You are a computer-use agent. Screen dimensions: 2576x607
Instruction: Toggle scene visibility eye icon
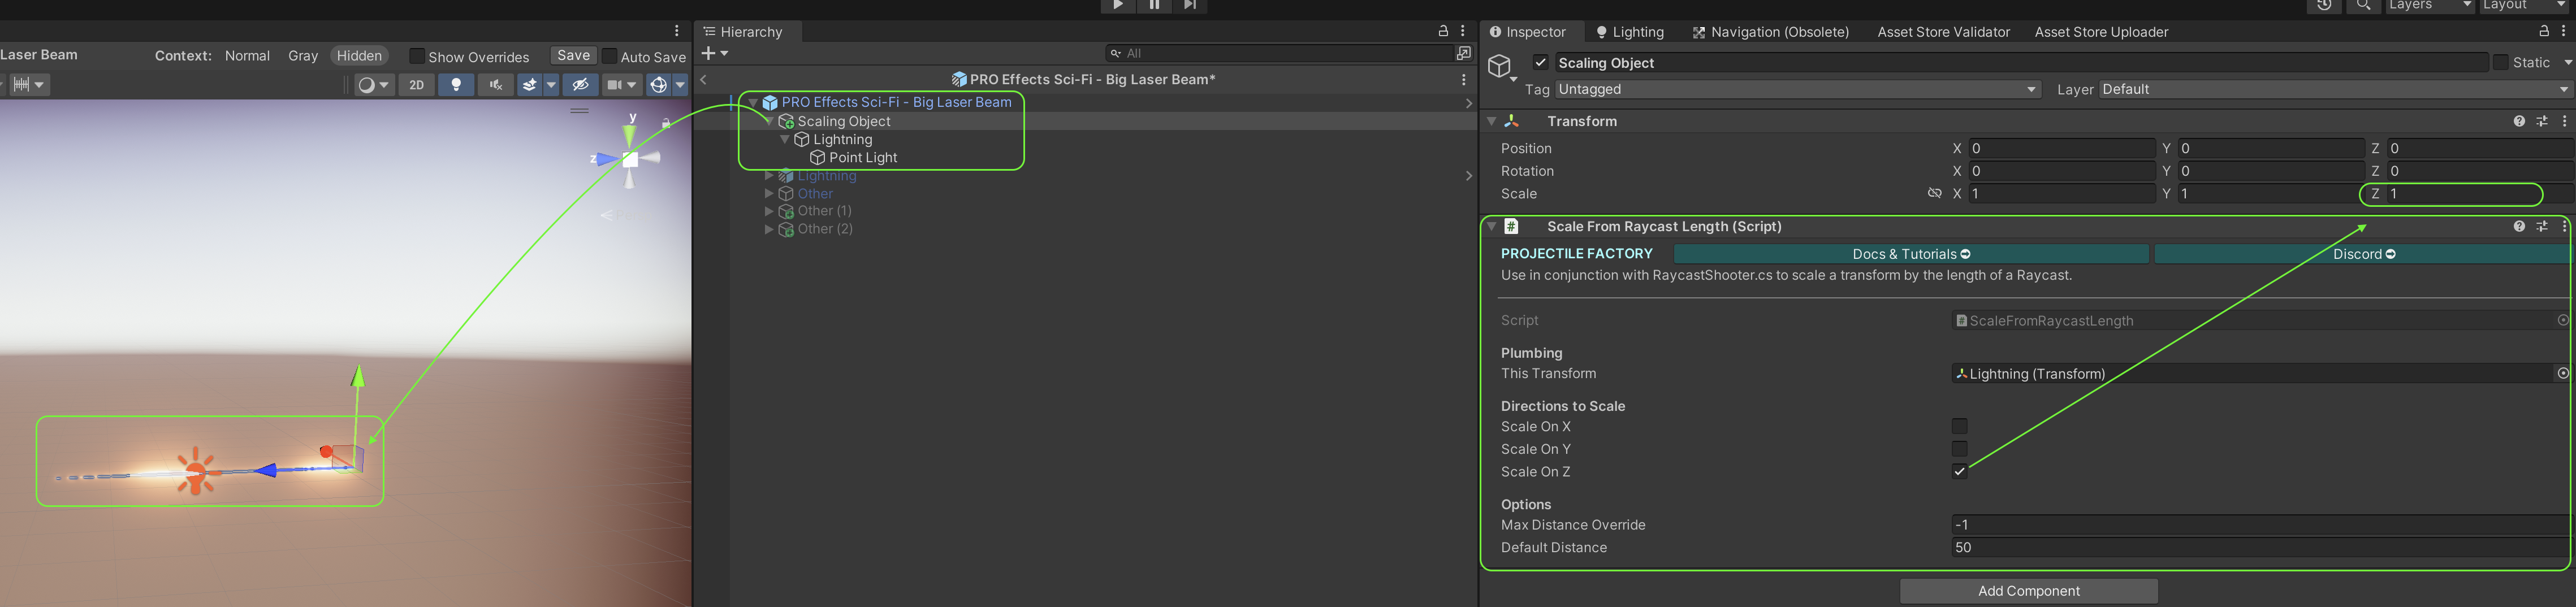(x=580, y=85)
